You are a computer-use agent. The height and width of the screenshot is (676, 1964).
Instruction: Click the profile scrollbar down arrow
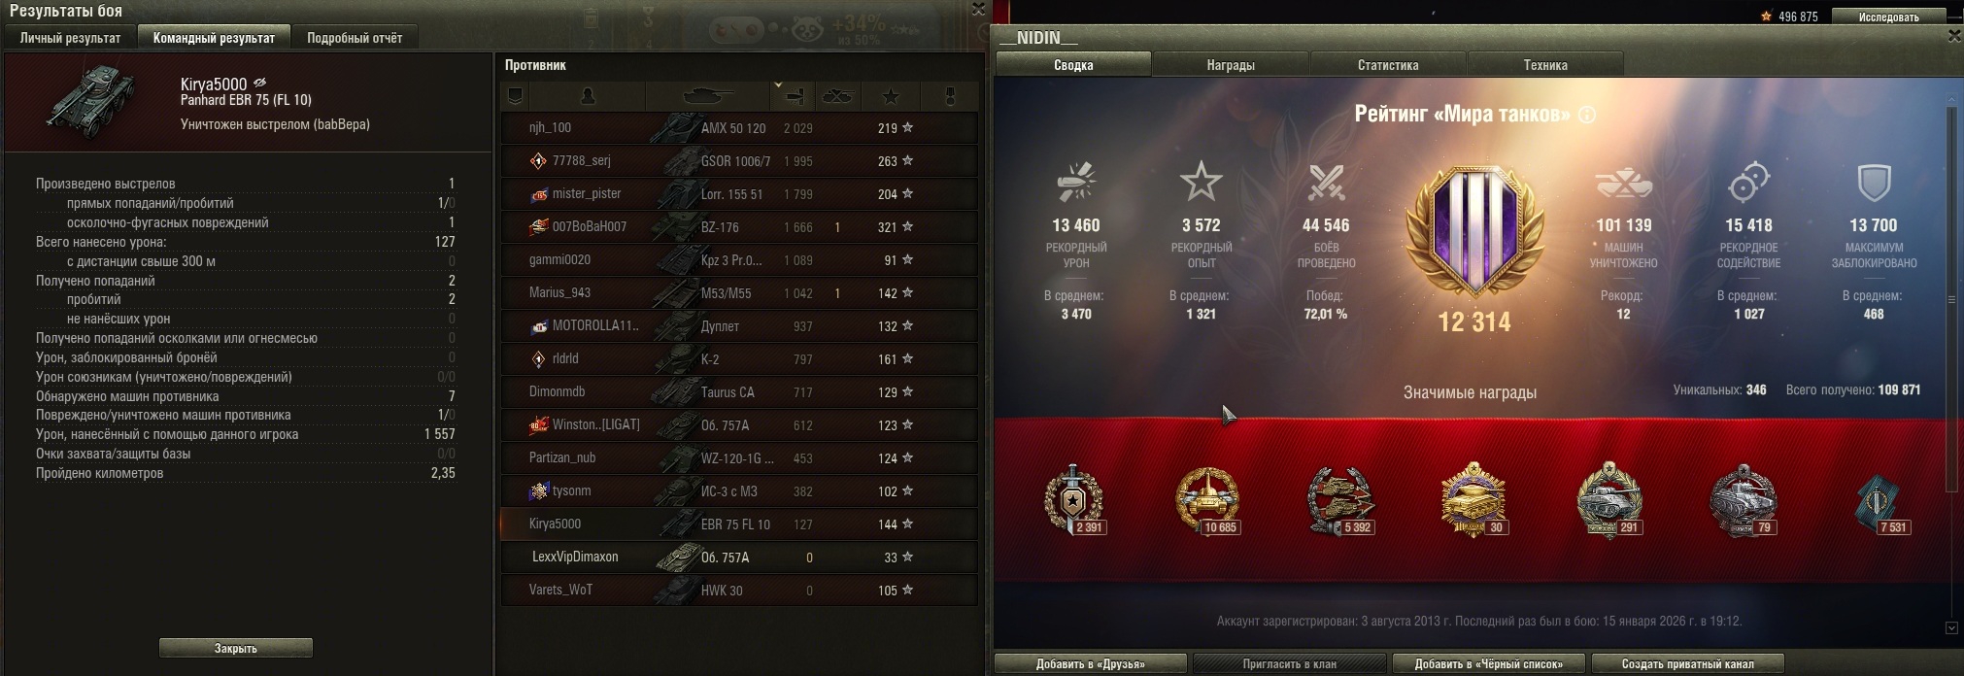[1951, 628]
